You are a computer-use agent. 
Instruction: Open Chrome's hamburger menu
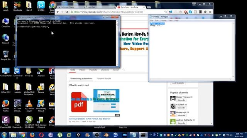pos(210,12)
